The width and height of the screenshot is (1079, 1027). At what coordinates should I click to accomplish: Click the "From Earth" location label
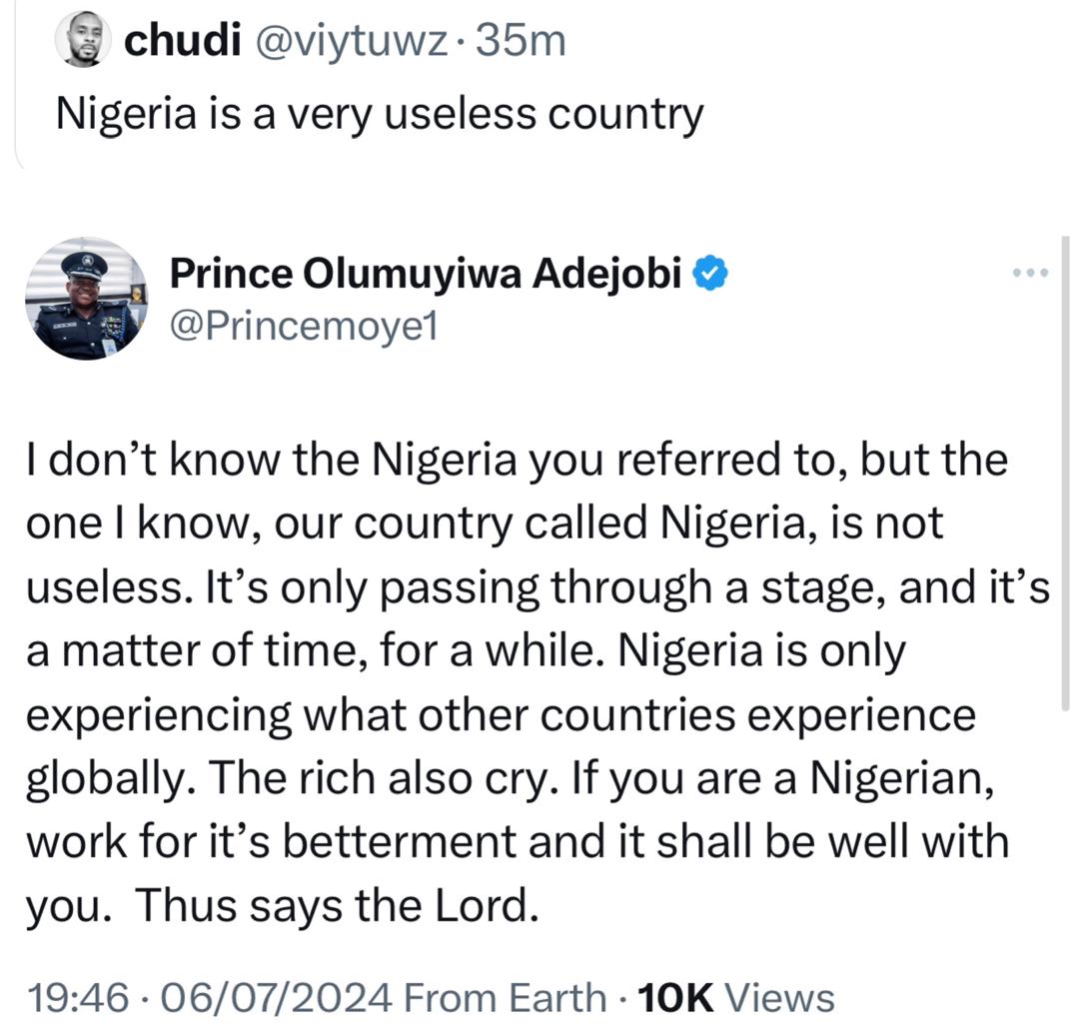pos(508,996)
